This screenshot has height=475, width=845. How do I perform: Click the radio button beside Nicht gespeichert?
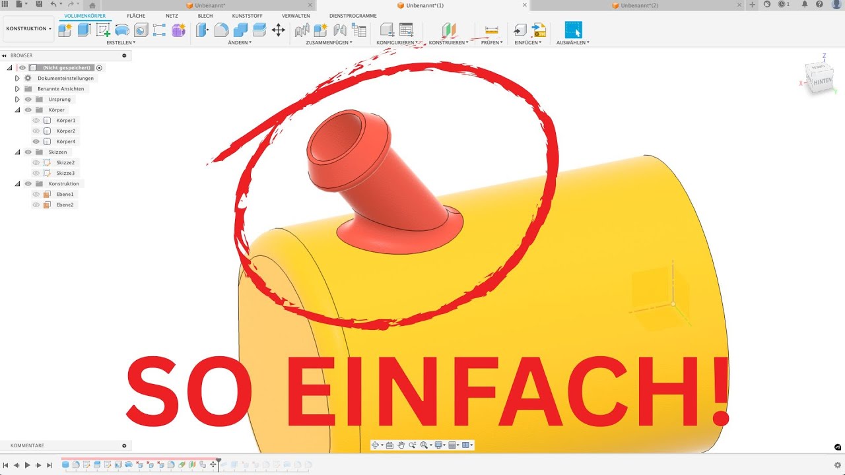pyautogui.click(x=100, y=67)
